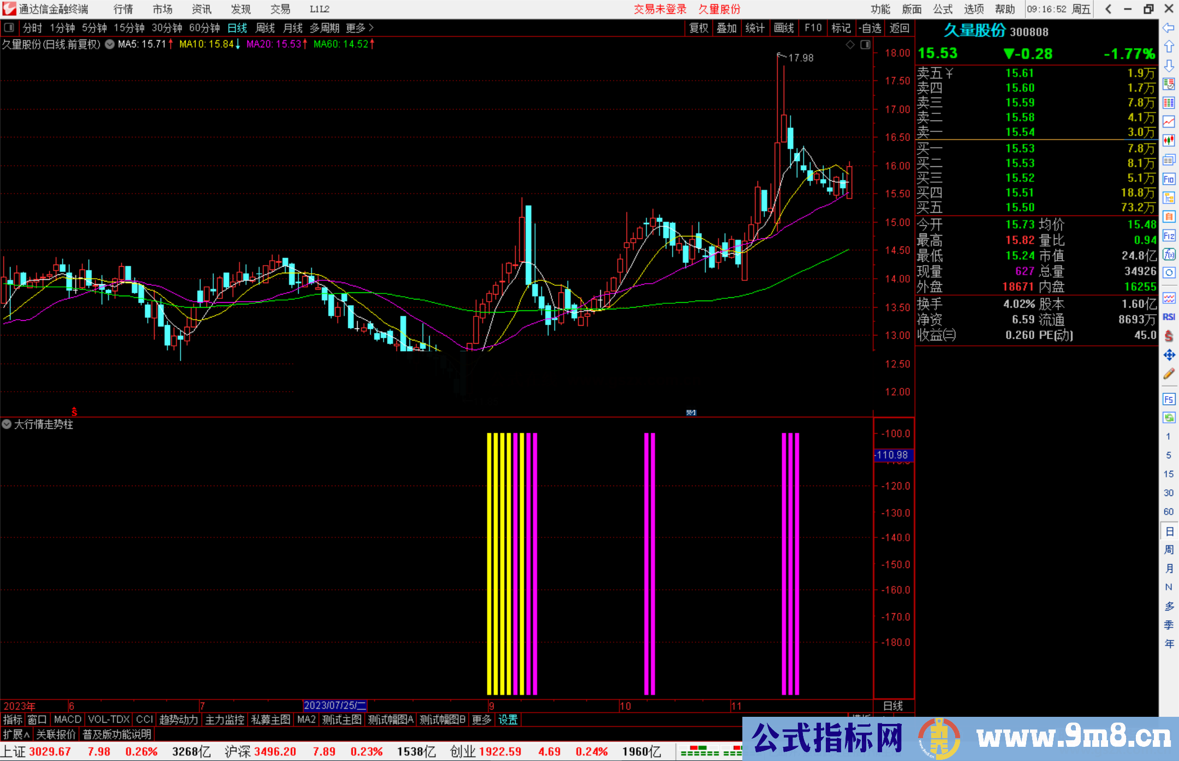
Task: Click the candlestick chart icon in sidebar
Action: (1169, 141)
